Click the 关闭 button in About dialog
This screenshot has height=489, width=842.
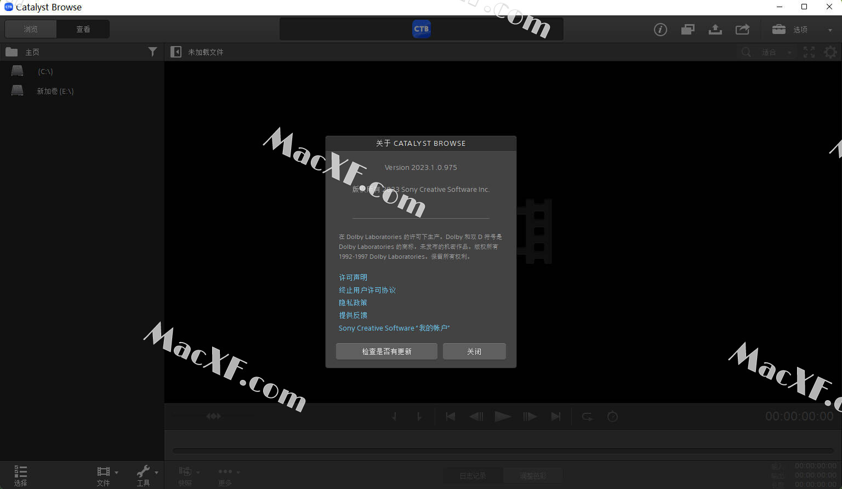[x=474, y=351]
